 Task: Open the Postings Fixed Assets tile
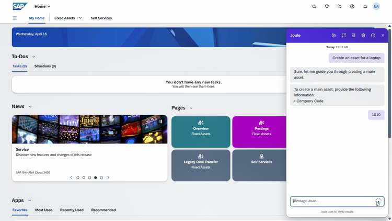pos(259,132)
